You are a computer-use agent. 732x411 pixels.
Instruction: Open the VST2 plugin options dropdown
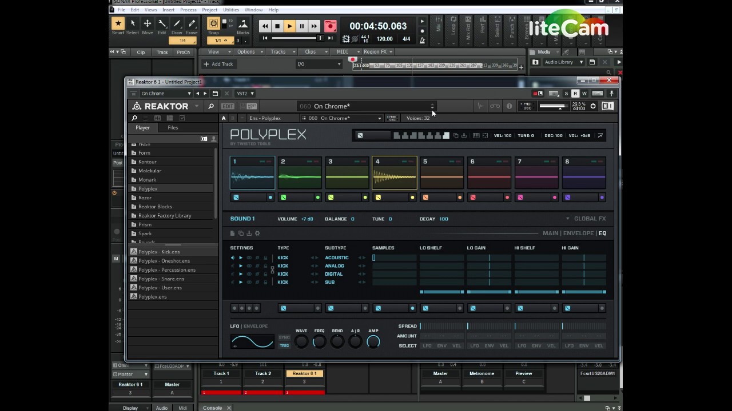pyautogui.click(x=245, y=93)
